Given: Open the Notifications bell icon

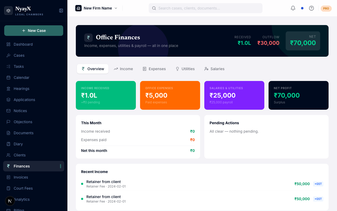Looking at the screenshot, I should pyautogui.click(x=293, y=8).
